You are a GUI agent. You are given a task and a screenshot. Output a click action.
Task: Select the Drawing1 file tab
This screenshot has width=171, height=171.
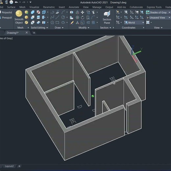click(x=12, y=33)
